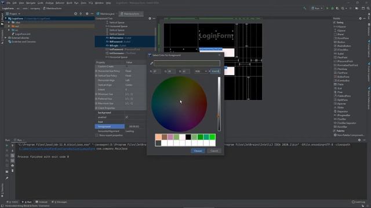Select HSpacer in the Palette

340,27
